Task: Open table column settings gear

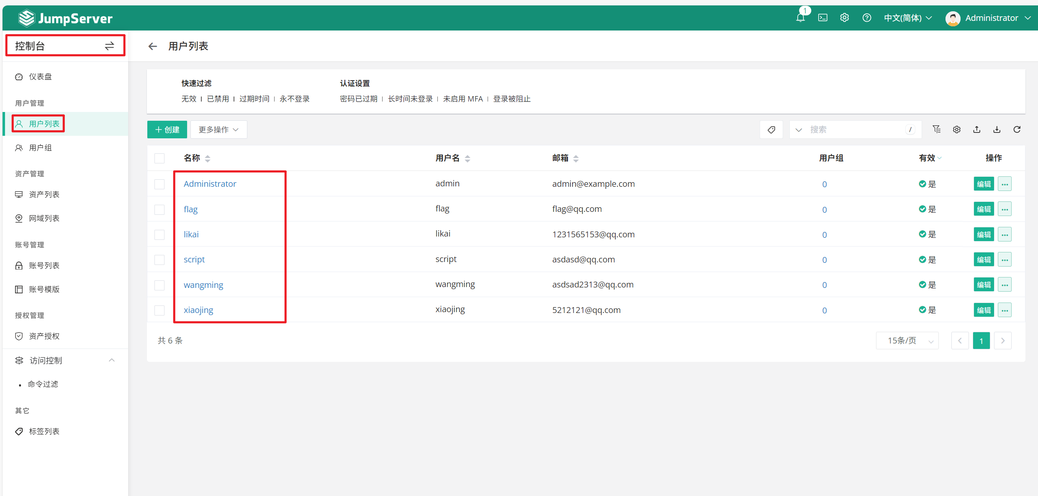Action: coord(956,130)
